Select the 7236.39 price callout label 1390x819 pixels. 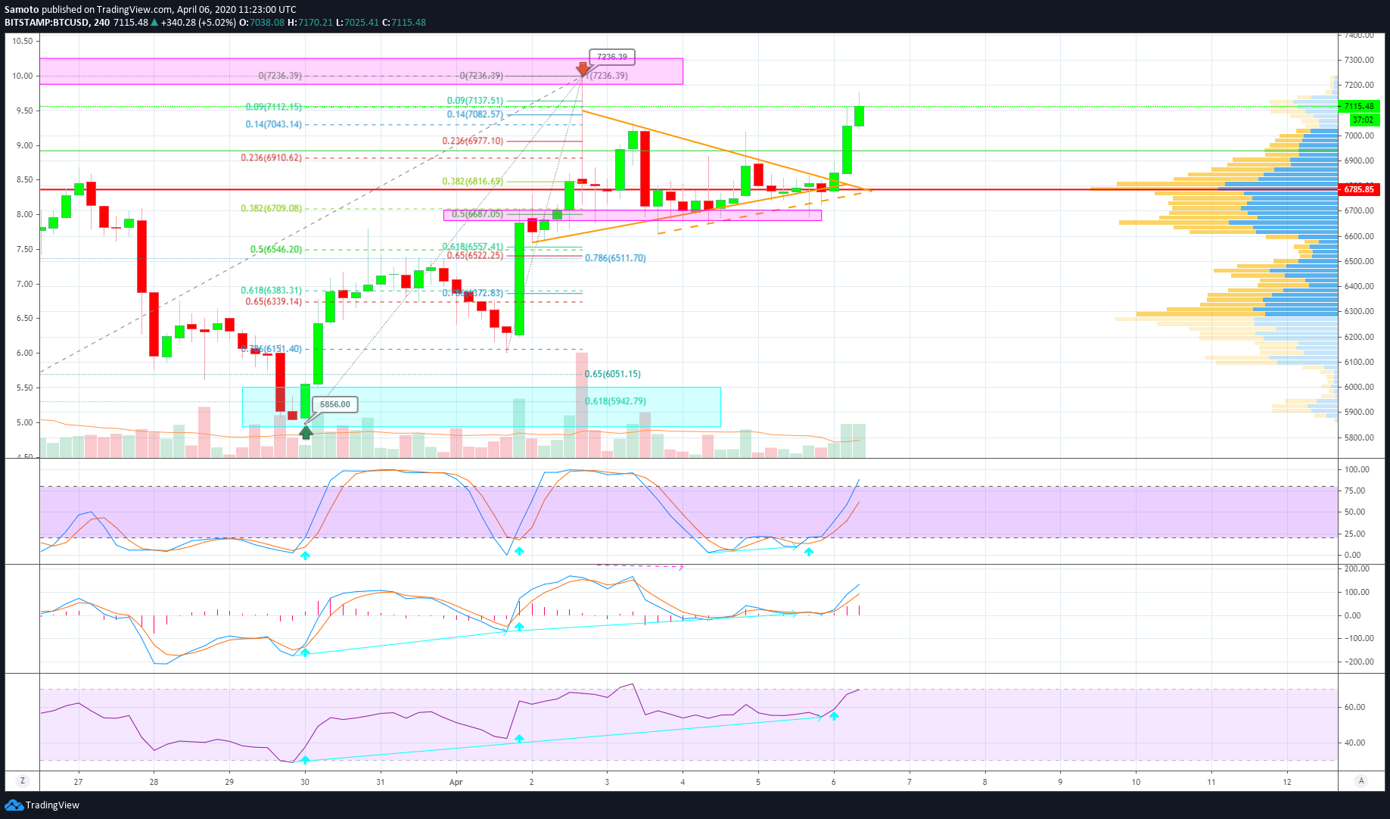pyautogui.click(x=612, y=57)
